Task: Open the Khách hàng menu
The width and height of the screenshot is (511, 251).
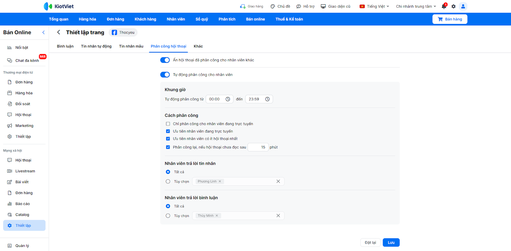Action: click(145, 19)
